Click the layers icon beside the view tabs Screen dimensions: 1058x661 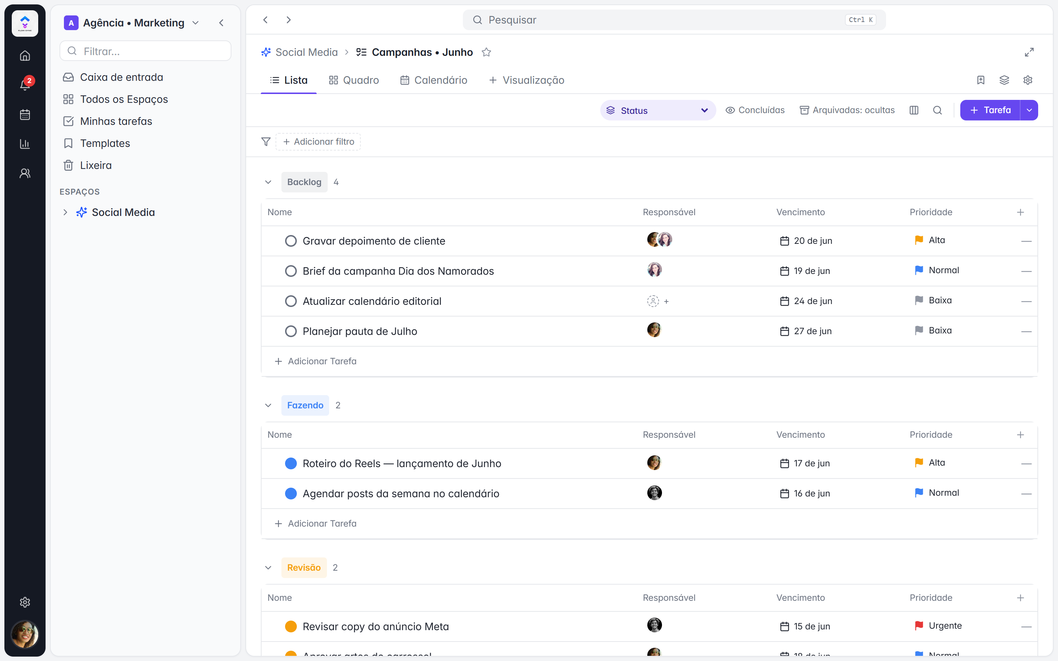click(x=1004, y=80)
